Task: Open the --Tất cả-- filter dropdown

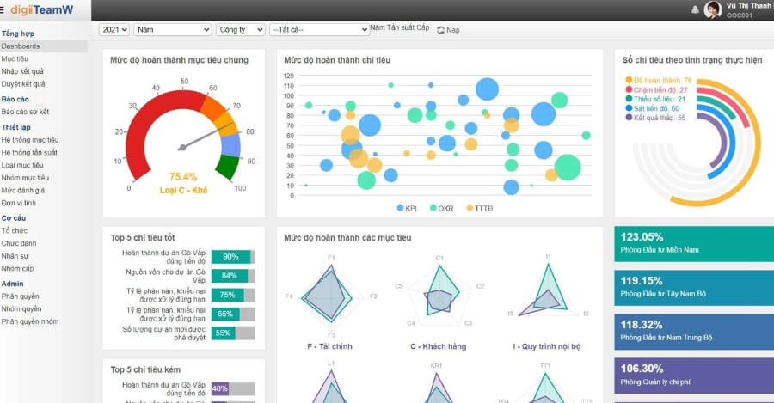Action: click(319, 29)
